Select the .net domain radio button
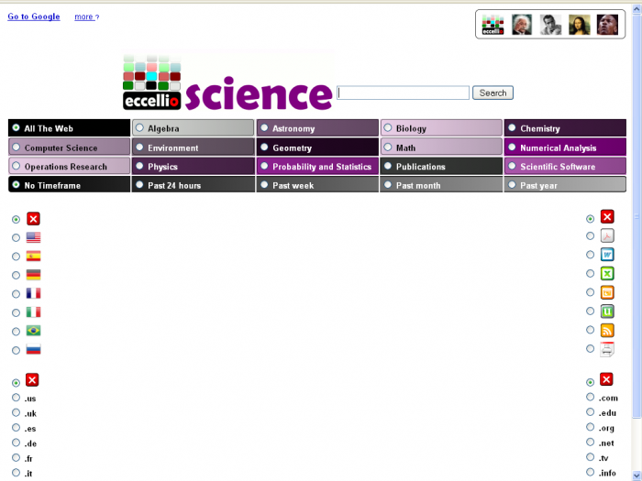The width and height of the screenshot is (642, 481). coord(590,443)
